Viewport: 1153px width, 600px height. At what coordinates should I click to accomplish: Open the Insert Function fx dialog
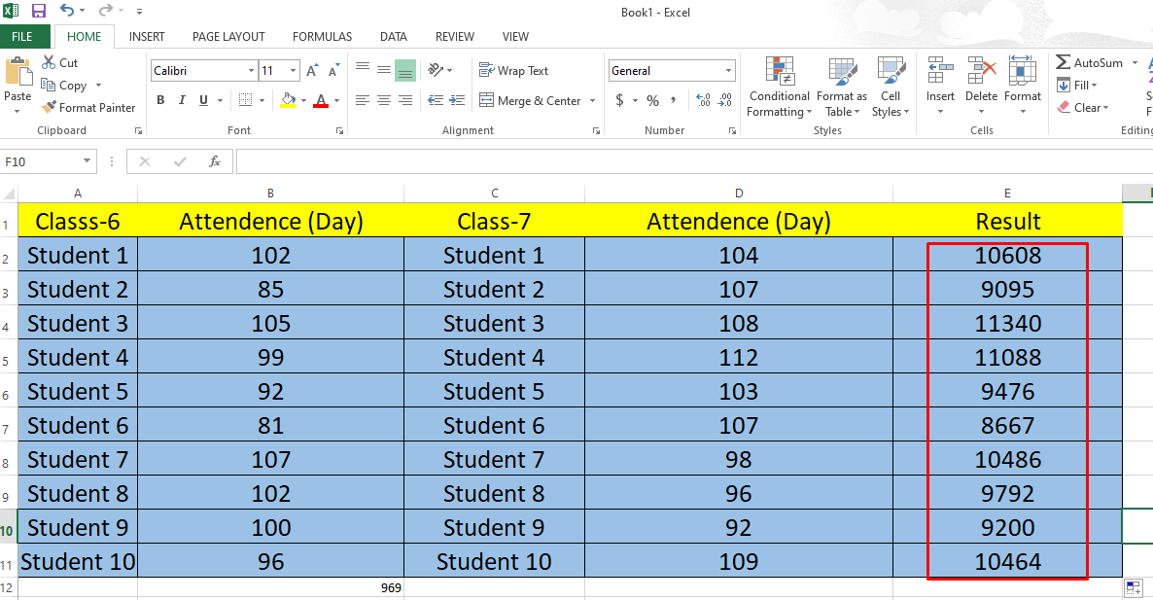(x=215, y=161)
